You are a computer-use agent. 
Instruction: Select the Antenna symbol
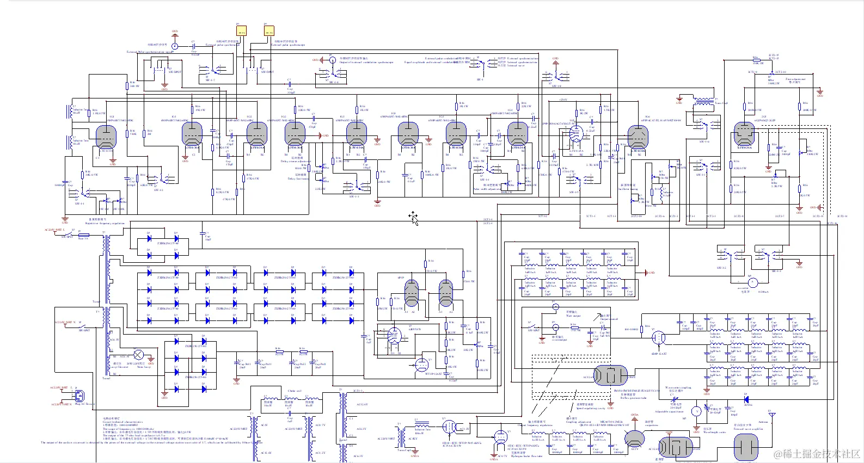pyautogui.click(x=771, y=416)
